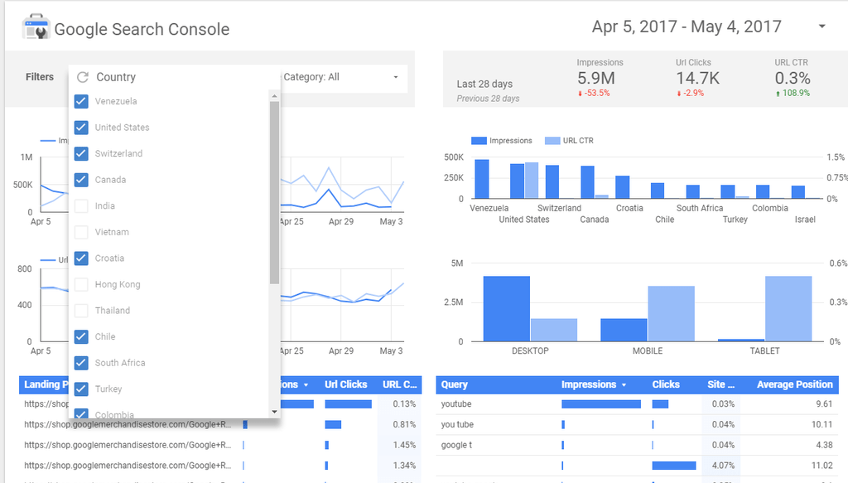Click the Impressions 5.9M scorecard
Image resolution: width=848 pixels, height=483 pixels.
600,78
